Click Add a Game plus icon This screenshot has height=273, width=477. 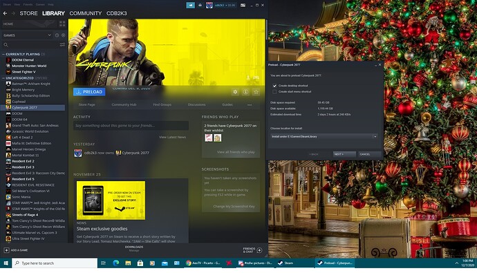[x=6, y=250]
